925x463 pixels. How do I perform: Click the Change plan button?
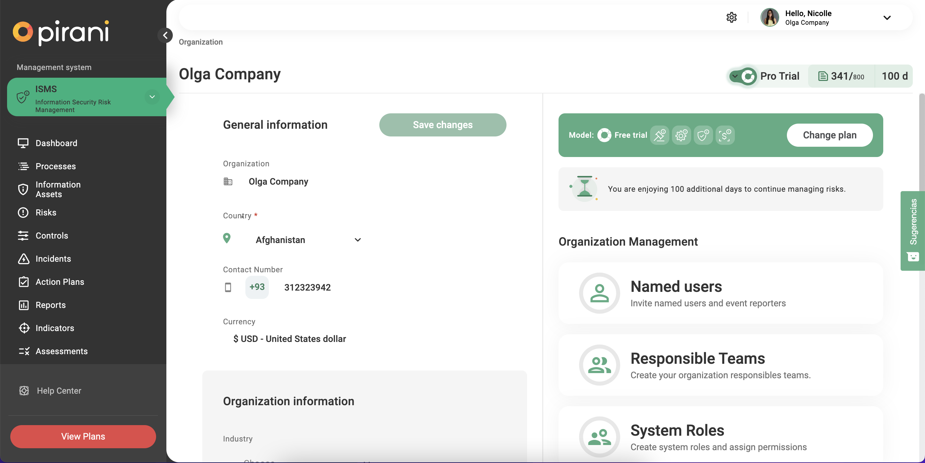tap(830, 135)
